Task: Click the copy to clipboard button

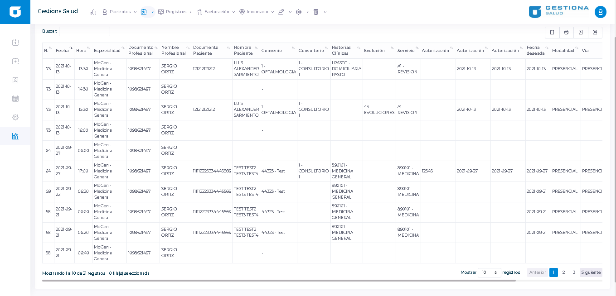Action: click(552, 32)
